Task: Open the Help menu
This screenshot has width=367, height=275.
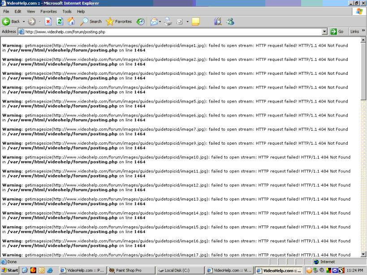Action: pyautogui.click(x=81, y=12)
